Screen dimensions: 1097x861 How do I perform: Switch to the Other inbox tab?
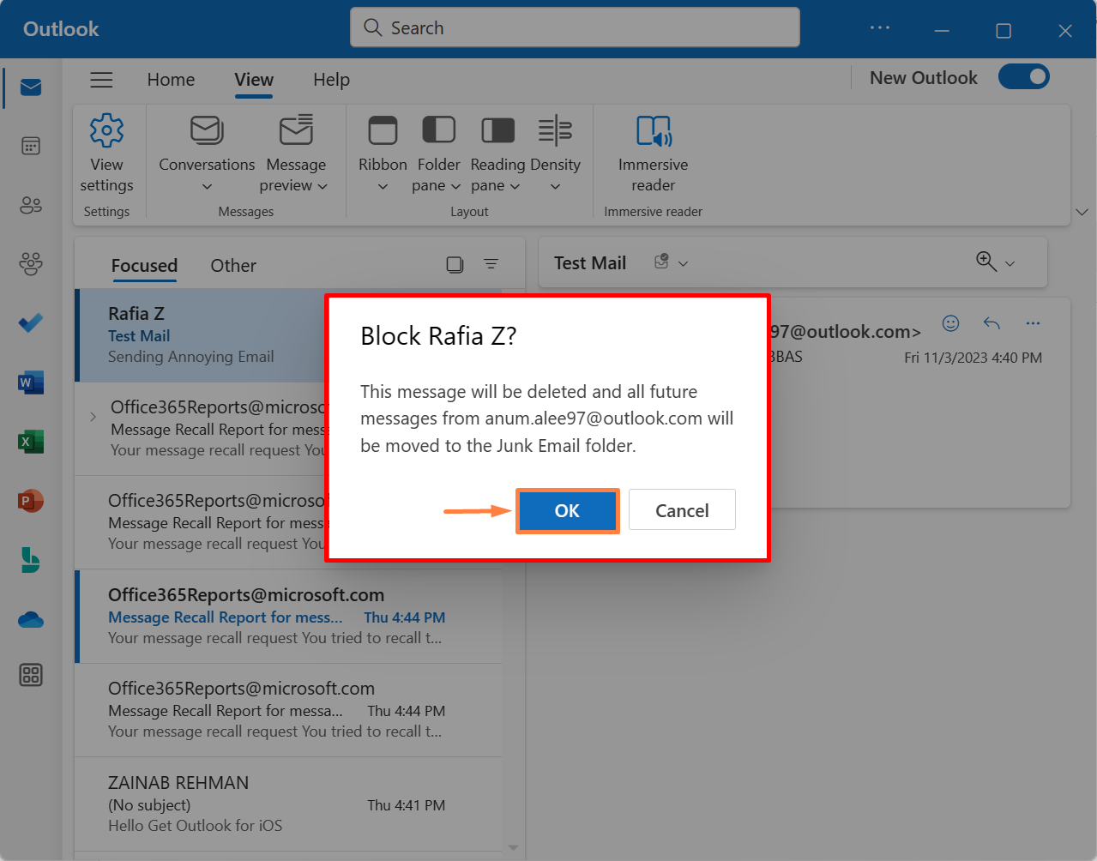233,266
